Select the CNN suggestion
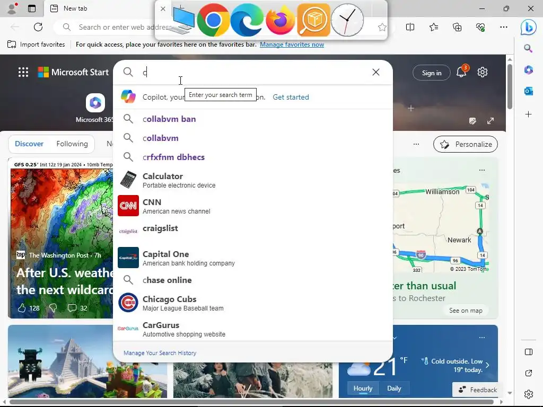The image size is (543, 407). pyautogui.click(x=253, y=206)
